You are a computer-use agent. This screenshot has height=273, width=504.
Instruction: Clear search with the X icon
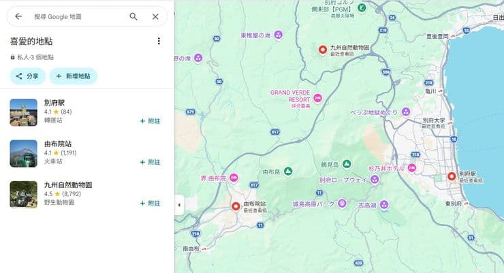pyautogui.click(x=155, y=17)
